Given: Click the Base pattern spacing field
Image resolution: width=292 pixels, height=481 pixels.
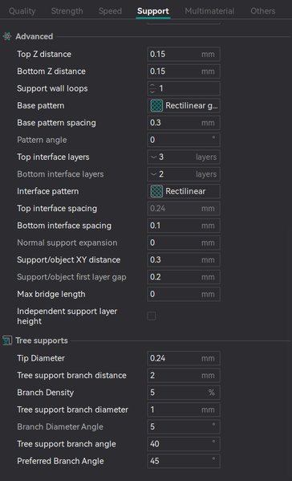Looking at the screenshot, I should point(184,123).
